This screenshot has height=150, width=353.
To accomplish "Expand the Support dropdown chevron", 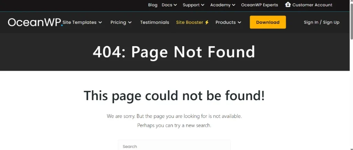I will [203, 5].
